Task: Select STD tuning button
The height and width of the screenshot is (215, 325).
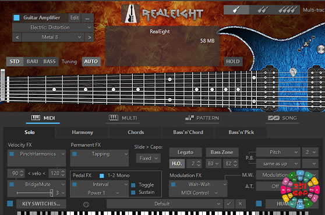Action: click(15, 62)
